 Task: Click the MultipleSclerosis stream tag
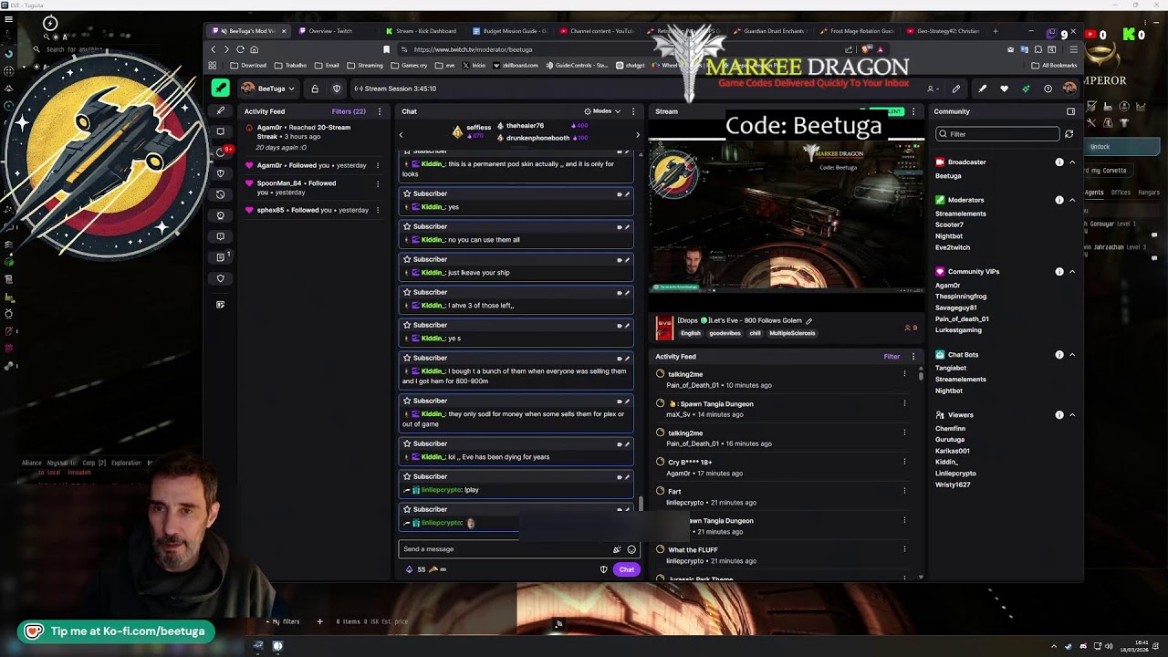click(792, 333)
